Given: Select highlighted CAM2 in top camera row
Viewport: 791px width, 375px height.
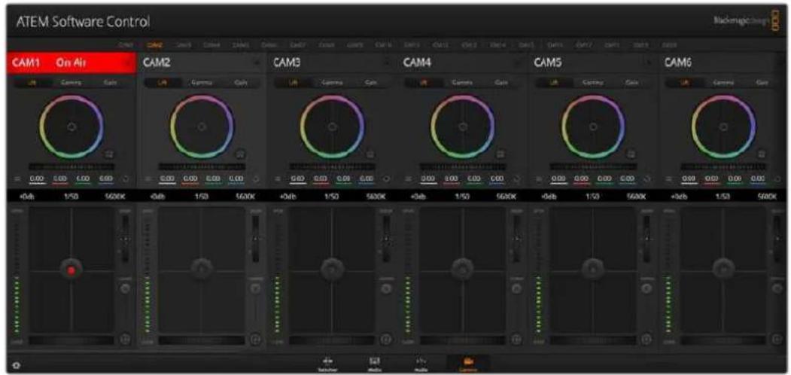Looking at the screenshot, I should click(154, 45).
